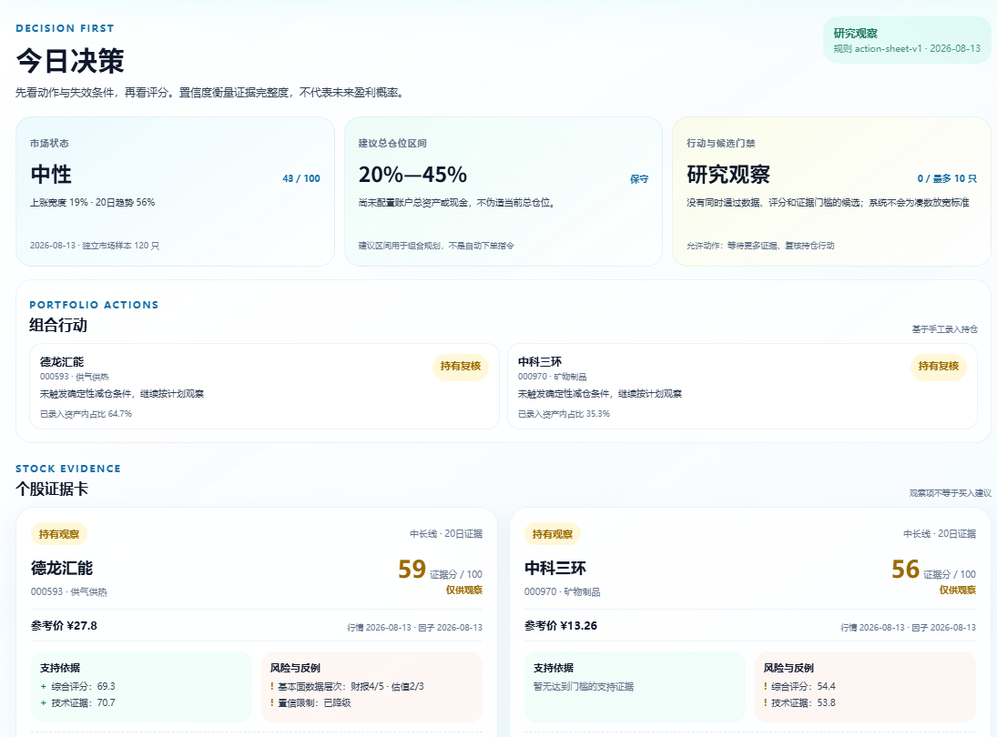
Task: Click 参考价 ¥13.26 on 中科三环 card
Action: point(561,626)
